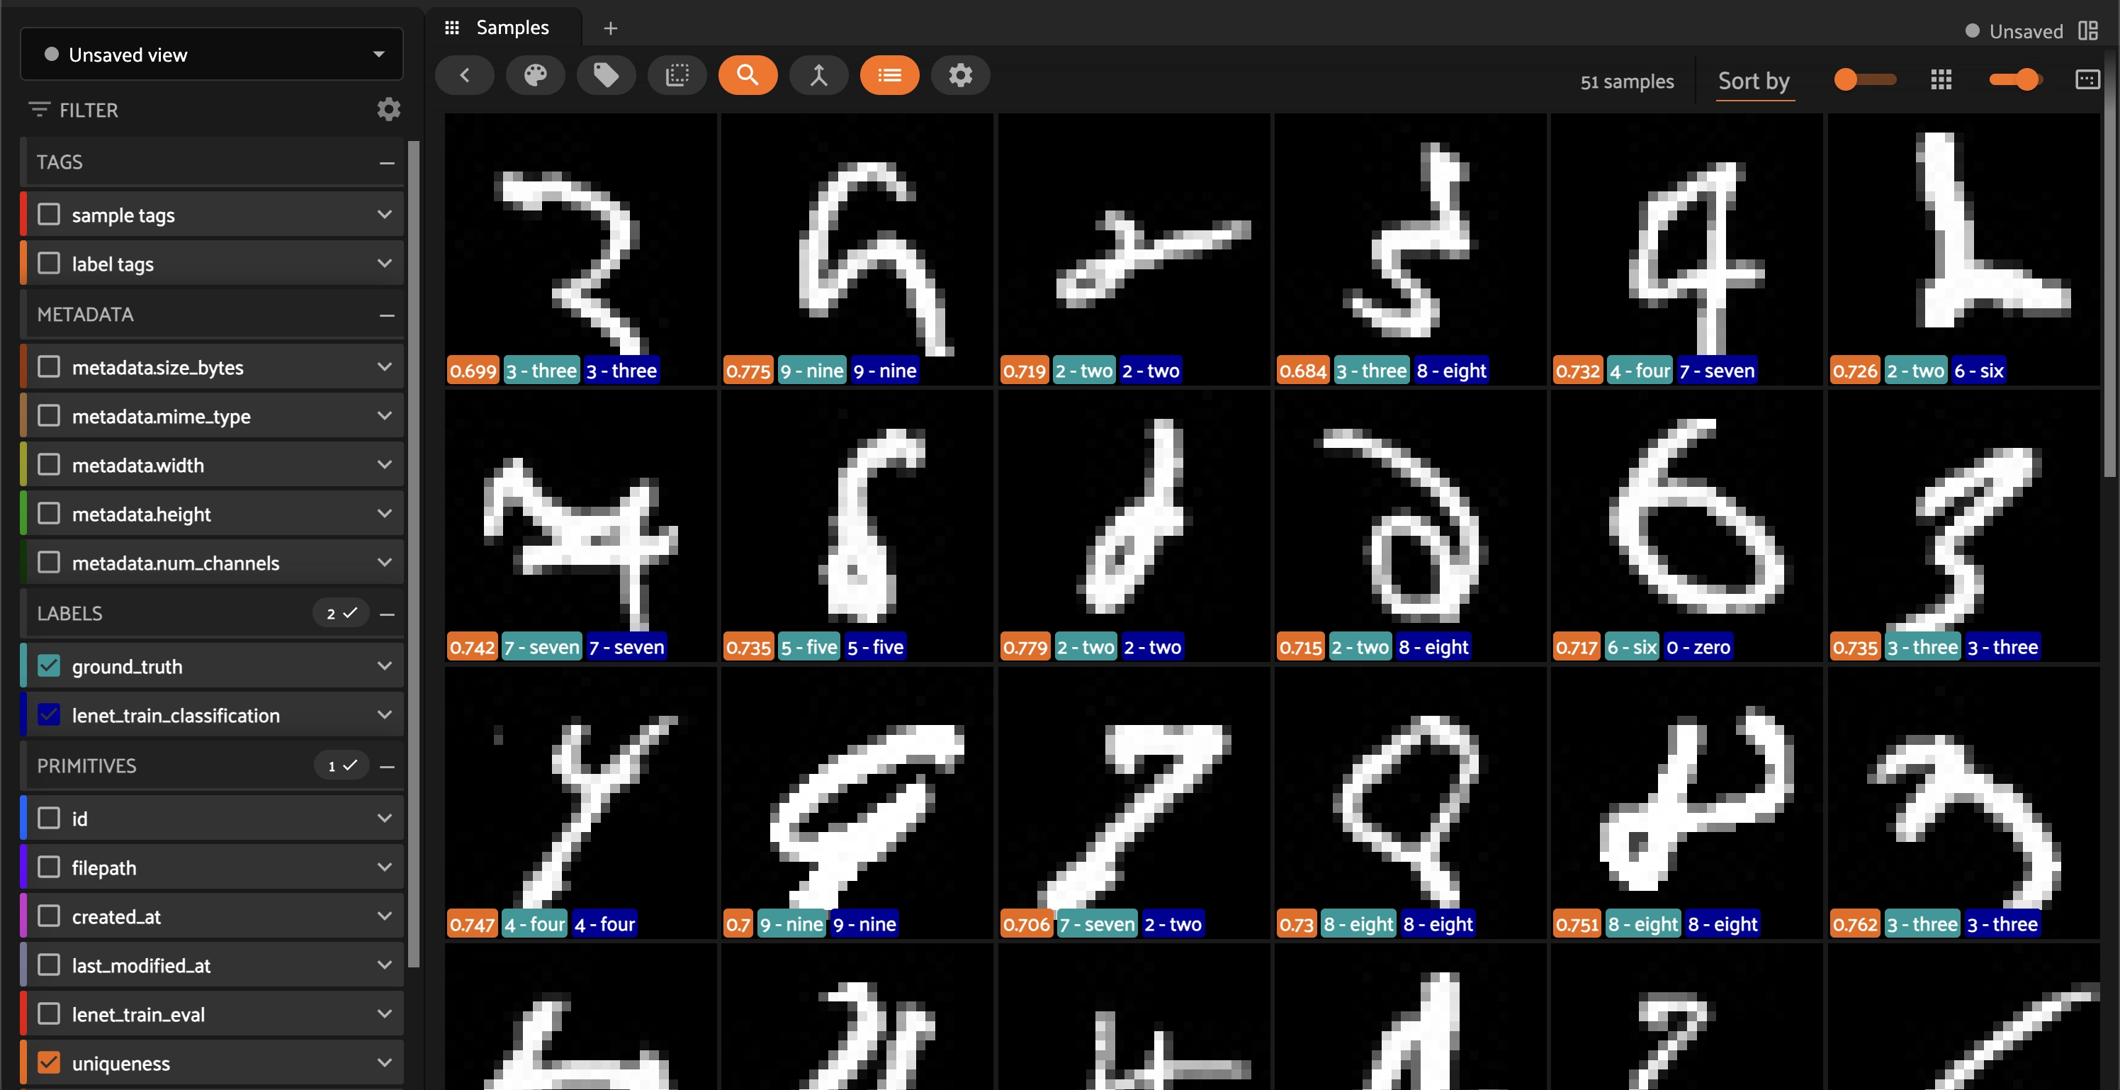Uncheck the uniqueness checkbox
Screen dimensions: 2120x1090
coord(50,1063)
